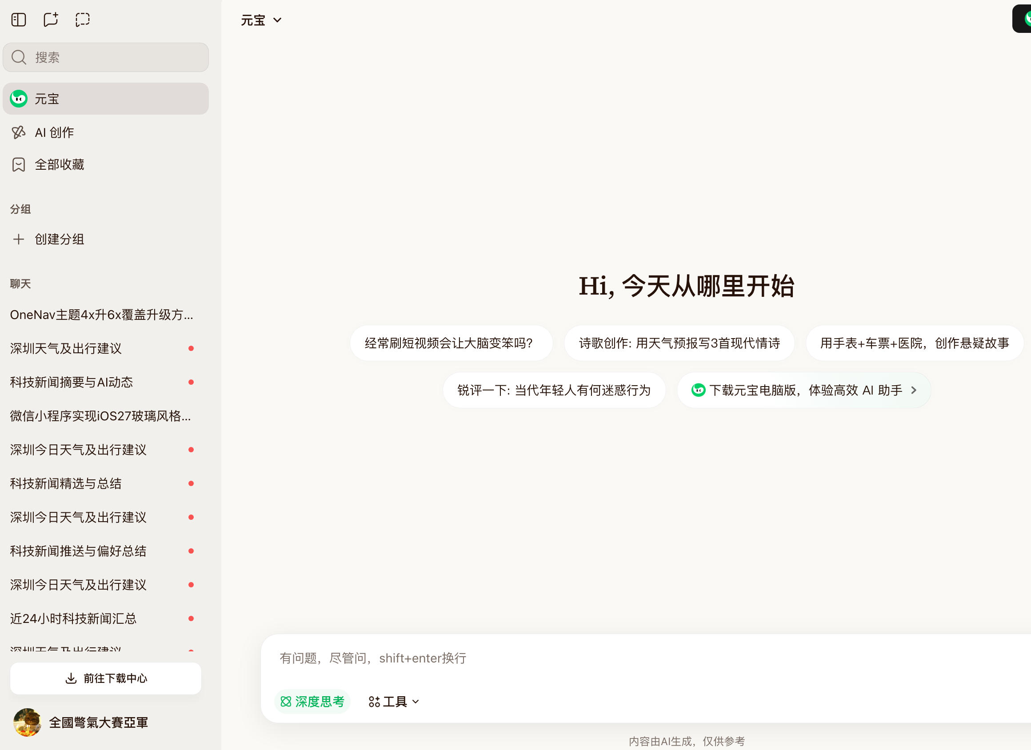
Task: Start a new chat with plus icon
Action: pos(51,20)
